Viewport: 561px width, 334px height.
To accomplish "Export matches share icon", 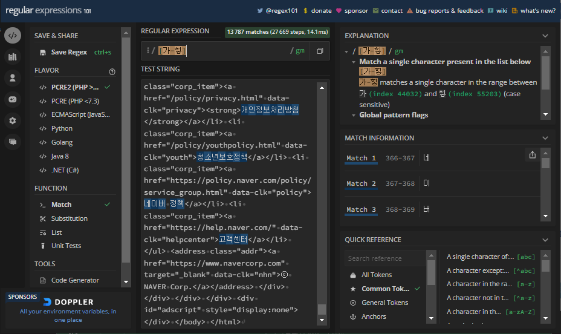I will (533, 155).
